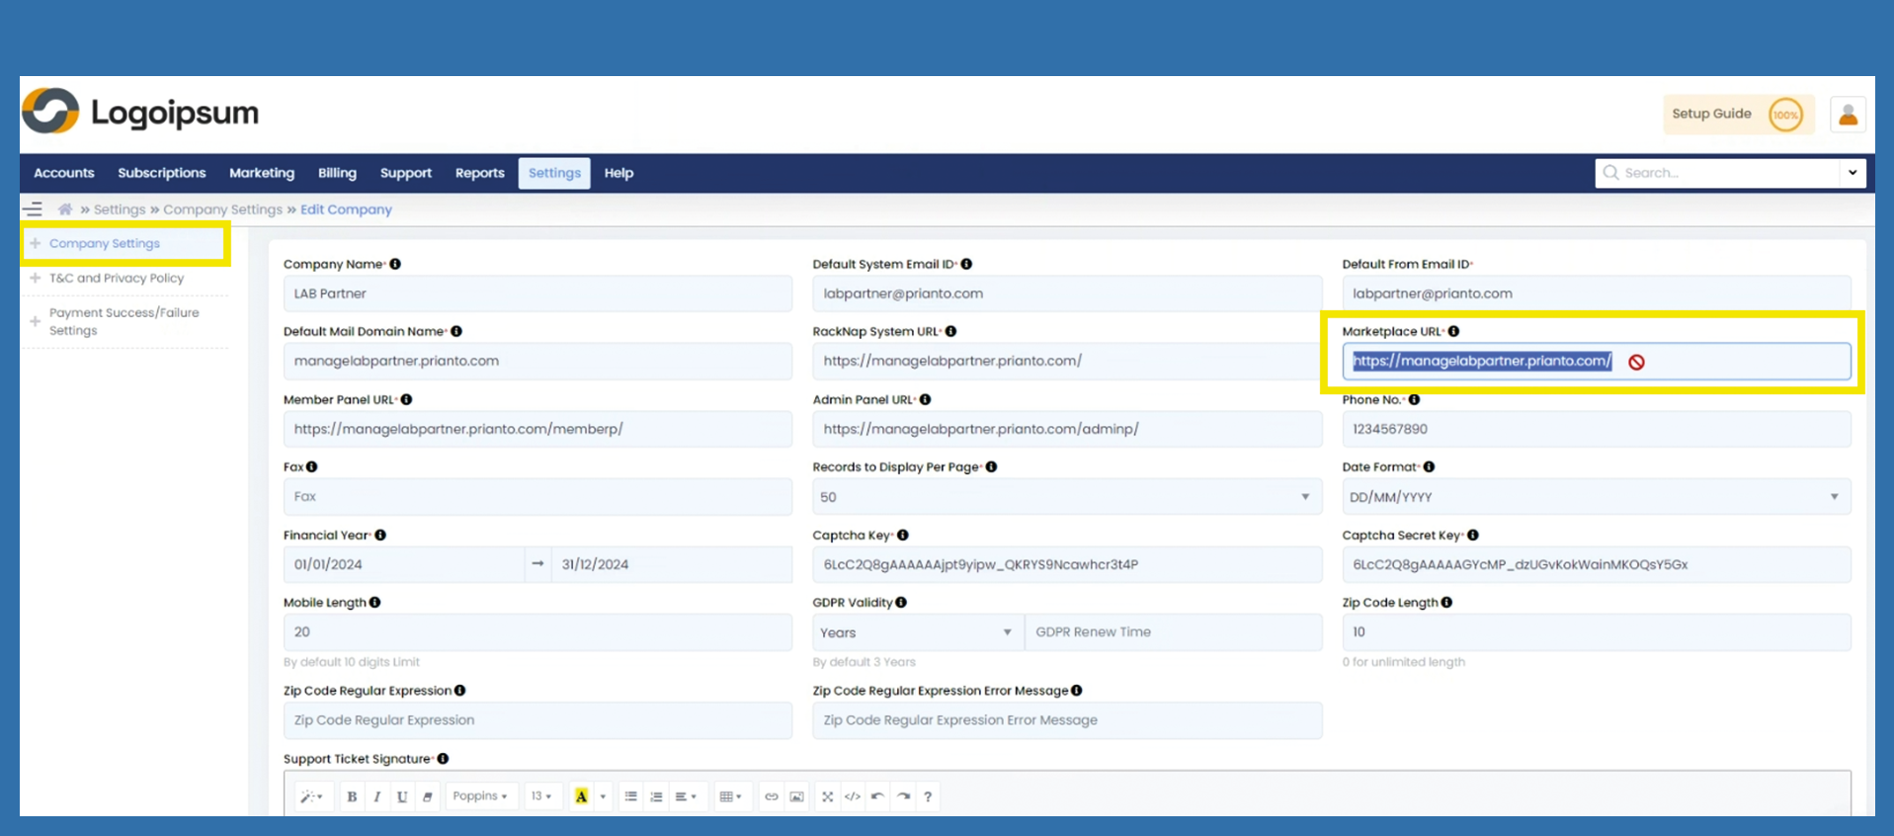1894x836 pixels.
Task: Click the undo arrow in the editor
Action: point(877,796)
